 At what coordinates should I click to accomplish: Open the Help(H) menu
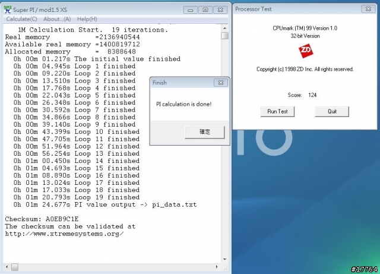pyautogui.click(x=87, y=19)
